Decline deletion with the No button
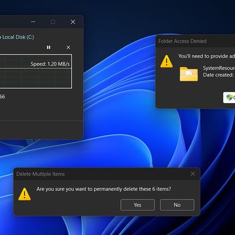The image size is (235, 235). click(x=177, y=205)
